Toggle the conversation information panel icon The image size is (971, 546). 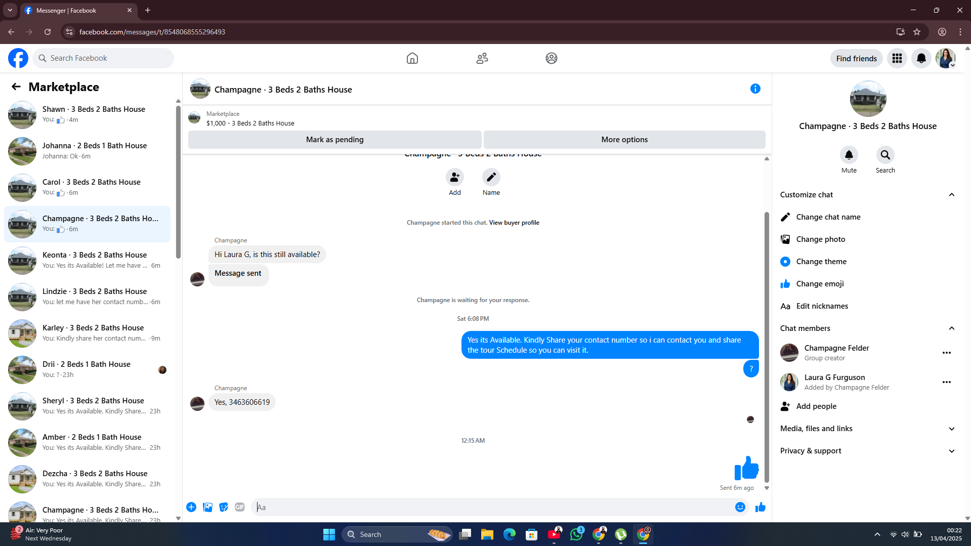click(755, 89)
